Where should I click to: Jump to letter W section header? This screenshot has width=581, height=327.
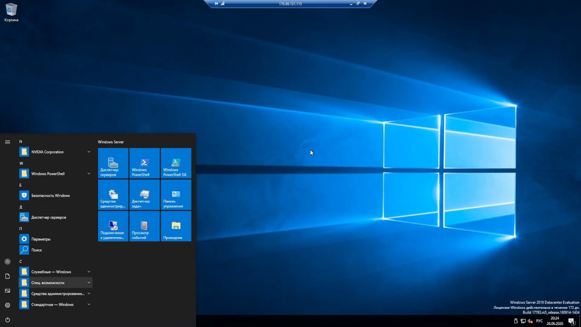pyautogui.click(x=21, y=163)
